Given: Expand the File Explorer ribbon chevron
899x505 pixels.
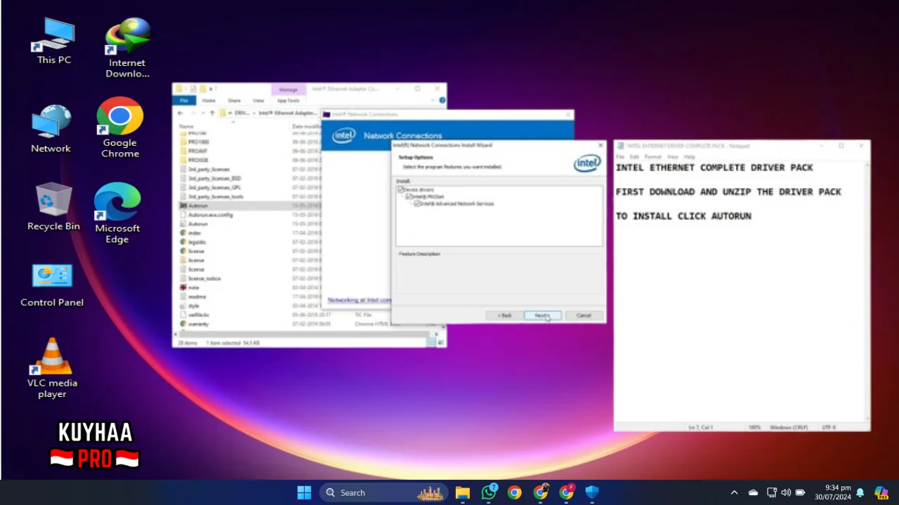Looking at the screenshot, I should click(433, 100).
